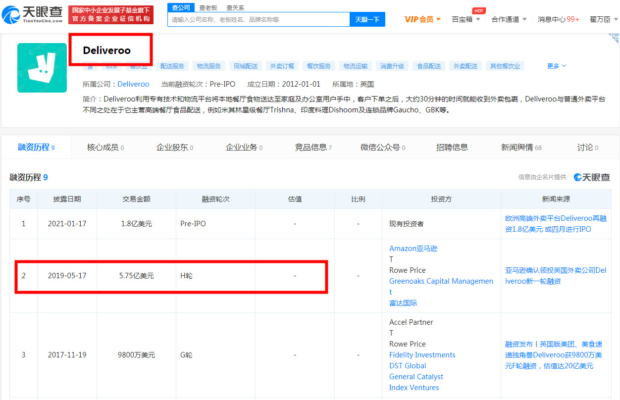Click the 食品配送 tag
620x400 pixels.
[x=429, y=66]
